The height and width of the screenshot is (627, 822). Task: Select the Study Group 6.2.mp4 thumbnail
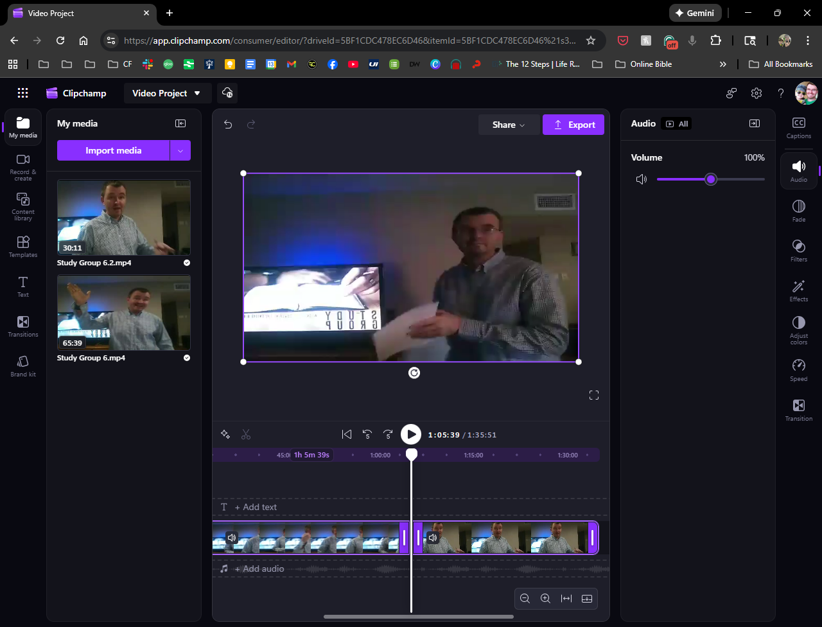[123, 218]
